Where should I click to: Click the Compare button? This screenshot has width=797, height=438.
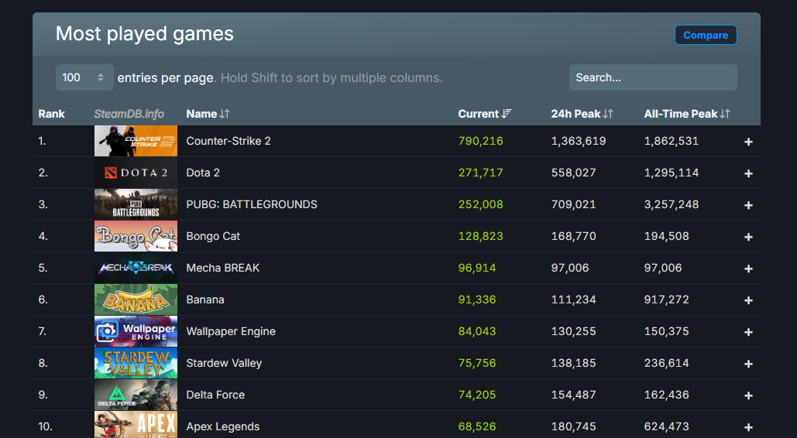click(706, 35)
